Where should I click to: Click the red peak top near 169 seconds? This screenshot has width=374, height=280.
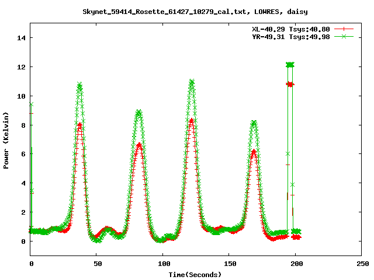pyautogui.click(x=254, y=151)
